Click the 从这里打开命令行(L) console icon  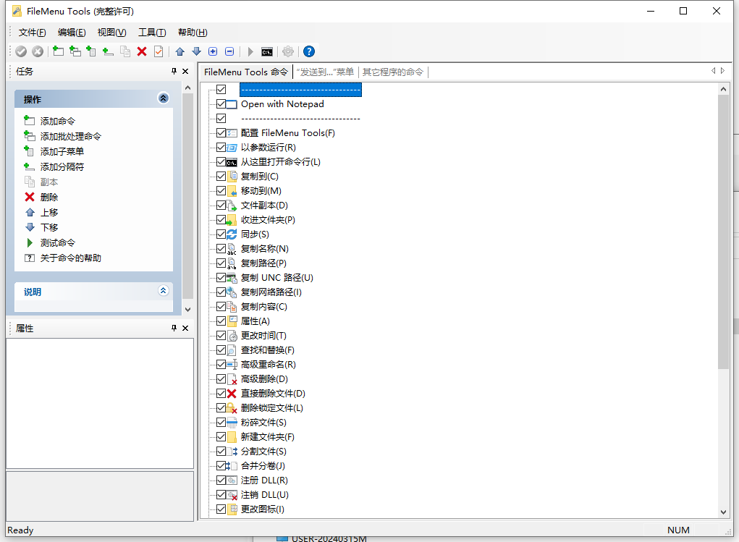(232, 162)
